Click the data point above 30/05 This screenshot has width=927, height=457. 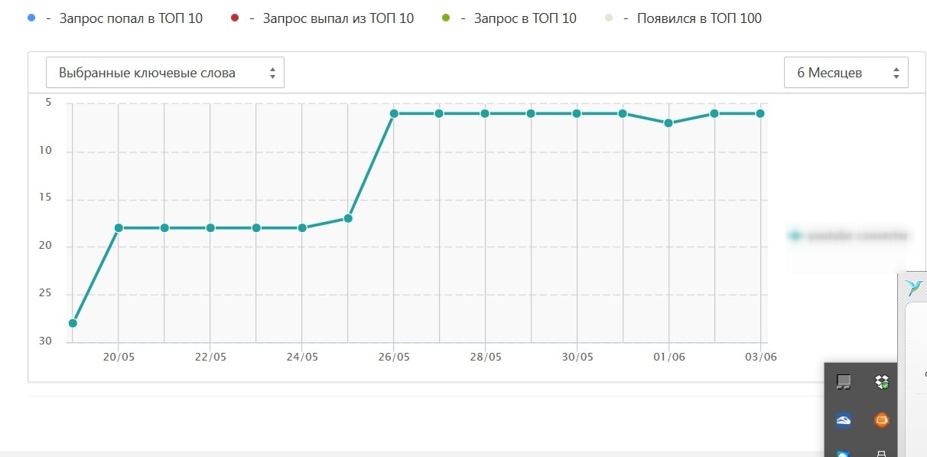pos(577,113)
